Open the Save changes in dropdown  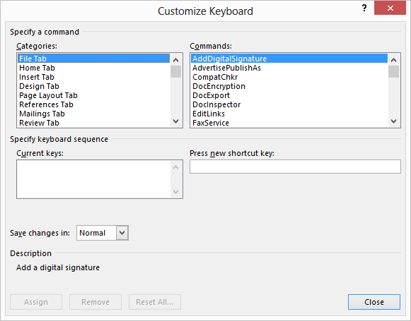coord(122,233)
